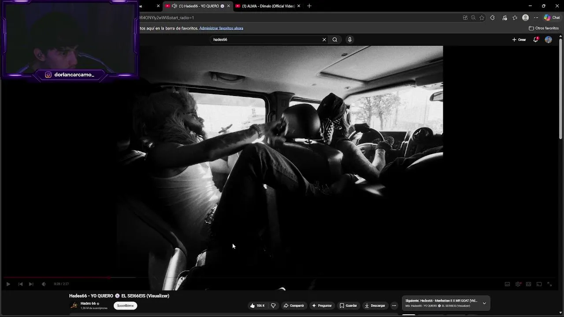The width and height of the screenshot is (564, 317).
Task: Add page to favorites star
Action: point(482,18)
